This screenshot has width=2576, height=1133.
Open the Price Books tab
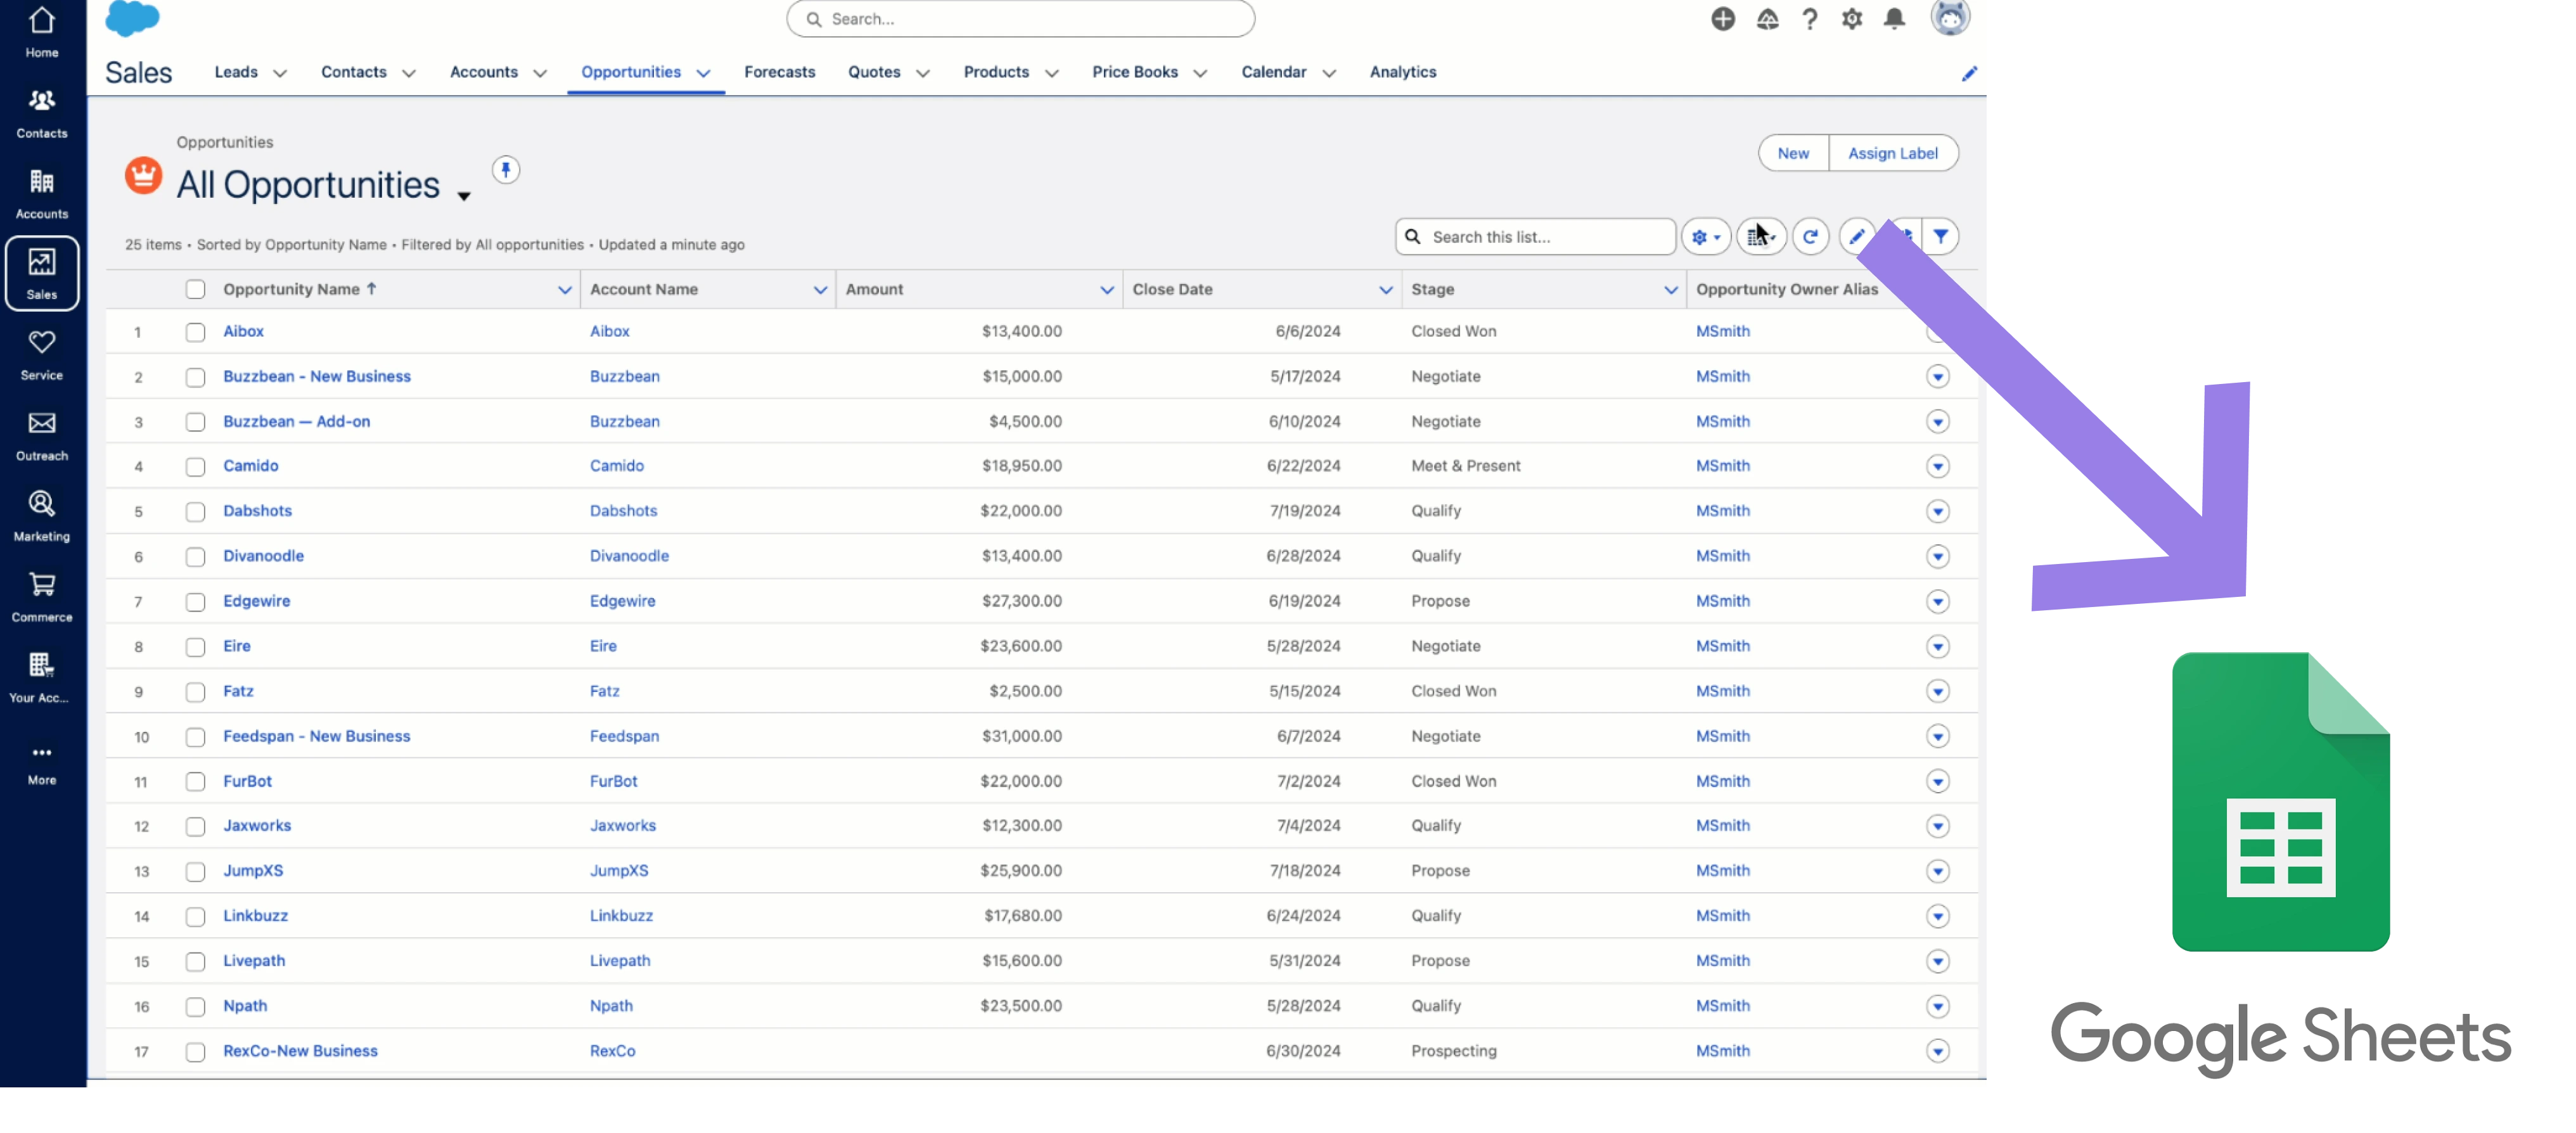(1134, 72)
